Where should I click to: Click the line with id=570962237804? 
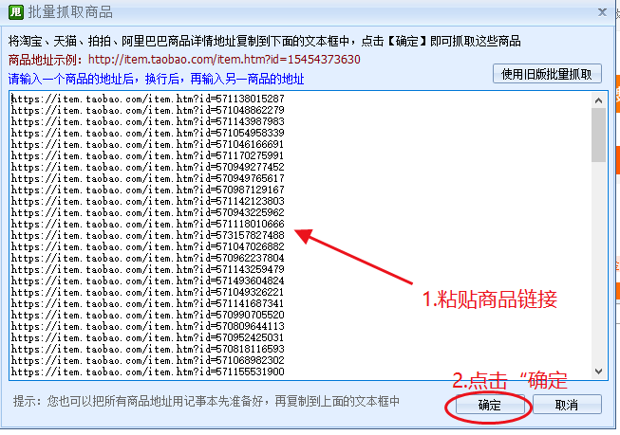pyautogui.click(x=148, y=258)
